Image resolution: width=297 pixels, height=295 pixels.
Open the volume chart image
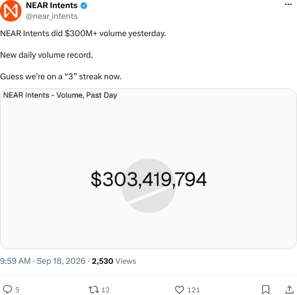coord(148,169)
